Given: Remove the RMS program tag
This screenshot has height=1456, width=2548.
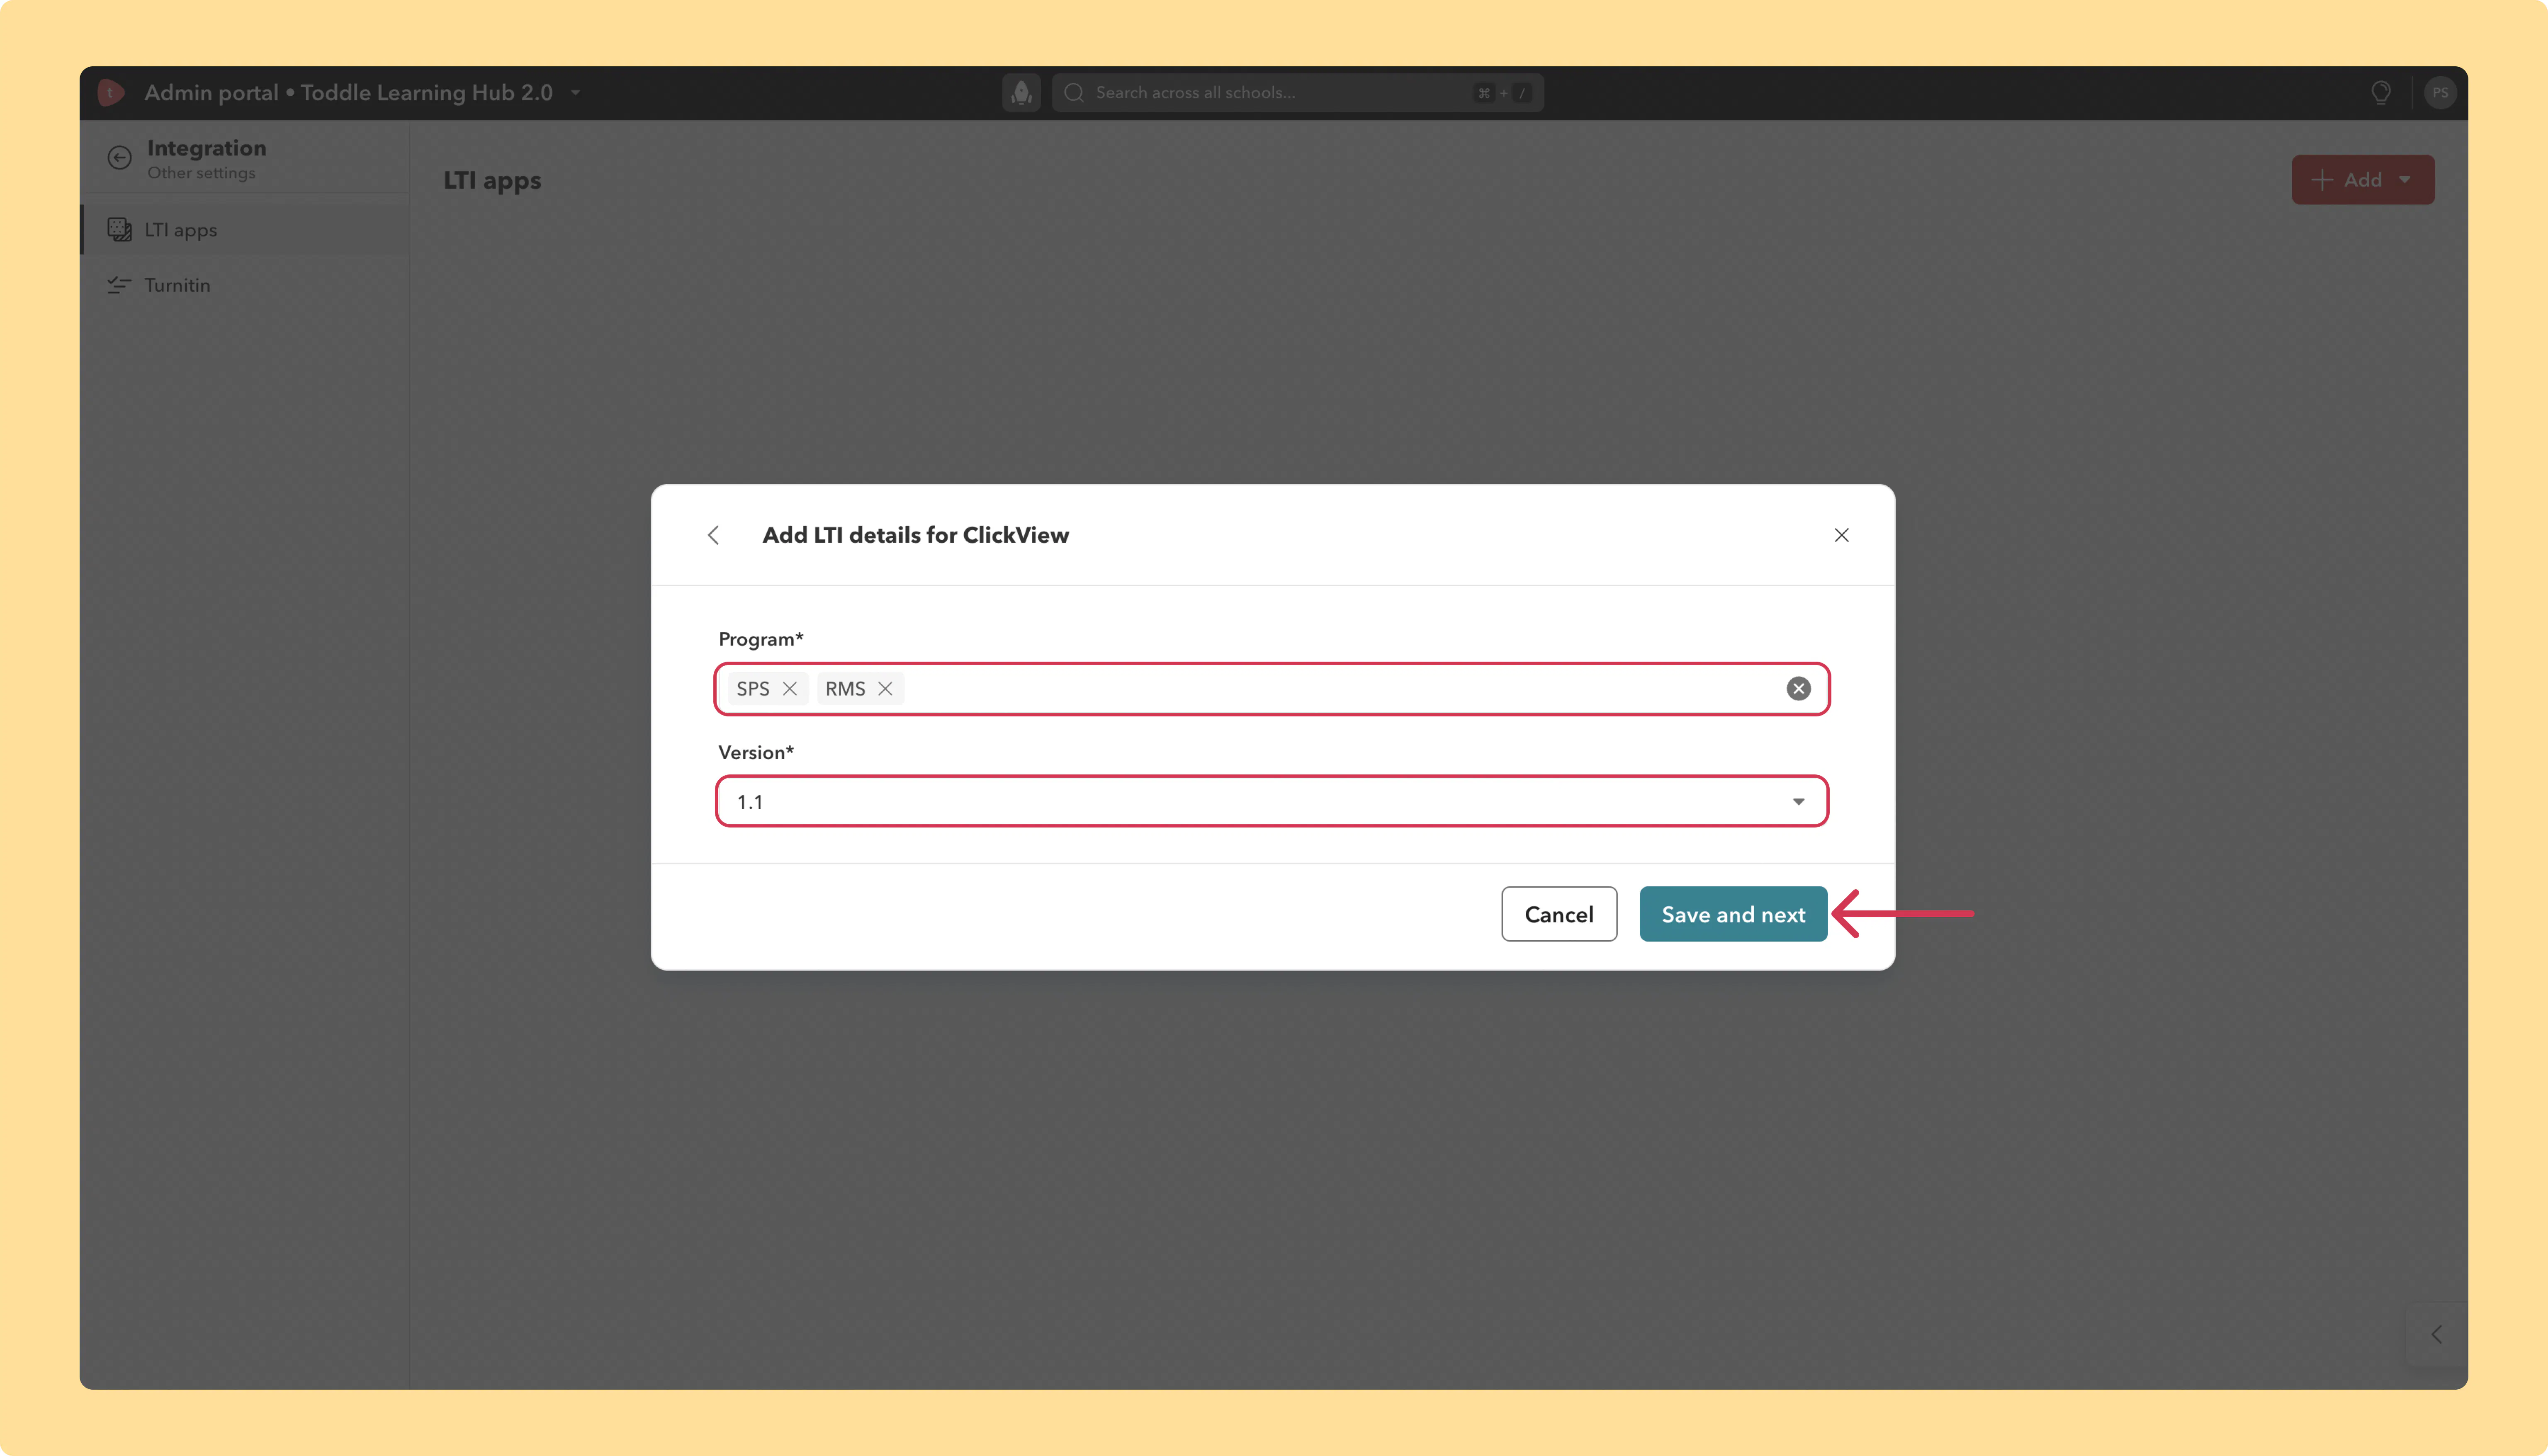Looking at the screenshot, I should click(x=885, y=689).
